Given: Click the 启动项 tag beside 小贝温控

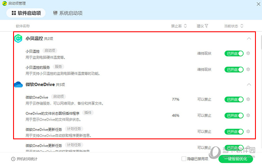Looking at the screenshot, I should [x=50, y=51].
